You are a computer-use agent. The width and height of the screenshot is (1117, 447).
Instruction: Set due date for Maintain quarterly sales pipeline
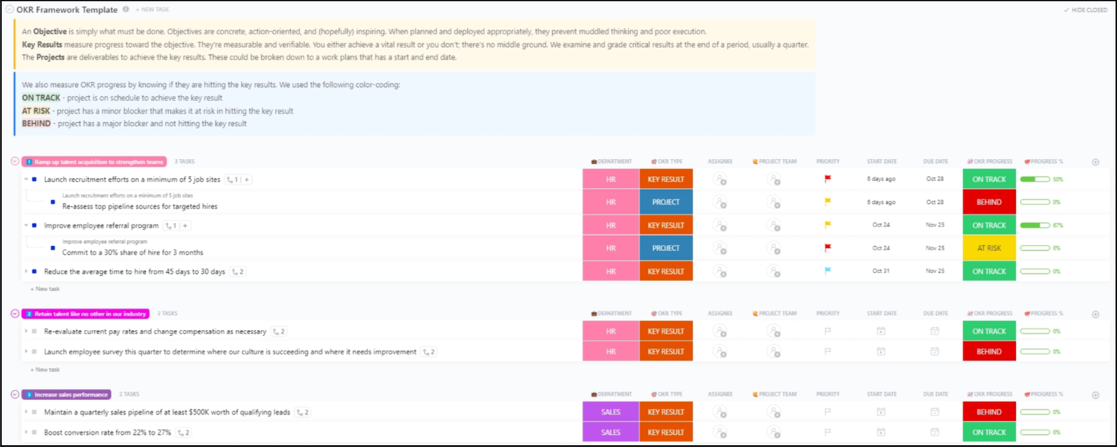pyautogui.click(x=935, y=412)
